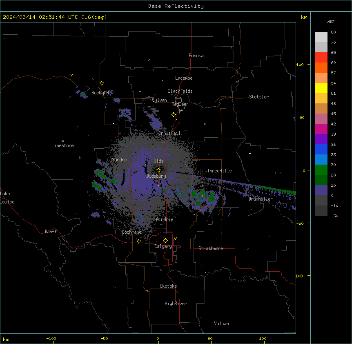Screen dimensions: 352x344
Task: Click the Vulcan label
Action: [221, 324]
